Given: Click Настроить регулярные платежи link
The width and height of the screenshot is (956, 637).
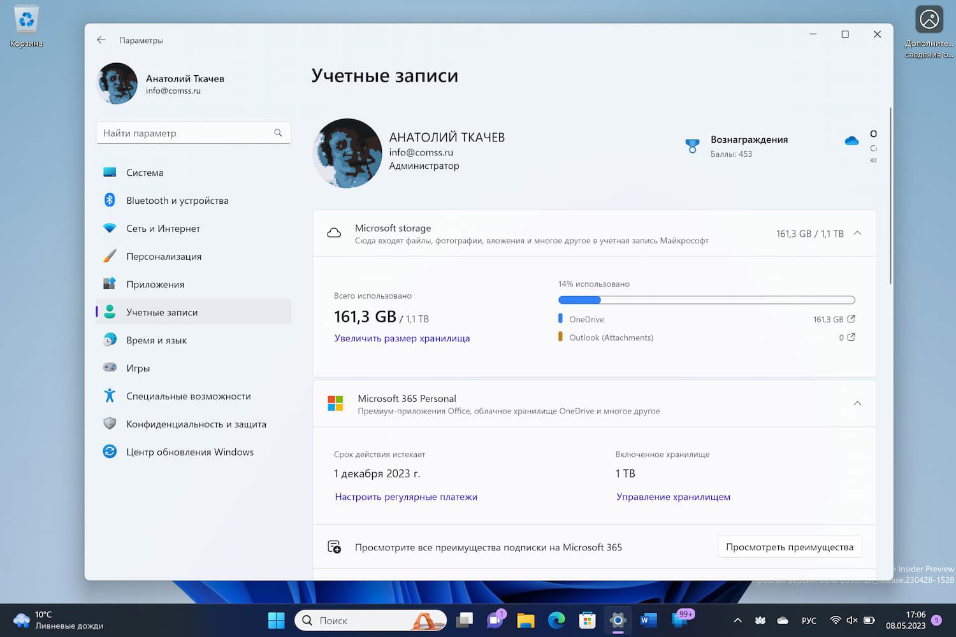Looking at the screenshot, I should coord(406,497).
